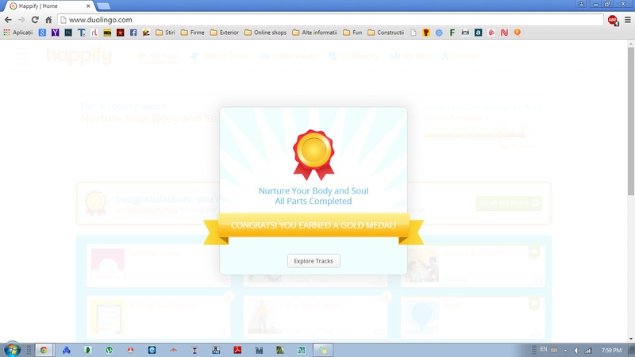This screenshot has height=357, width=635.
Task: Expand the Firme bookmarks folder
Action: 193,33
